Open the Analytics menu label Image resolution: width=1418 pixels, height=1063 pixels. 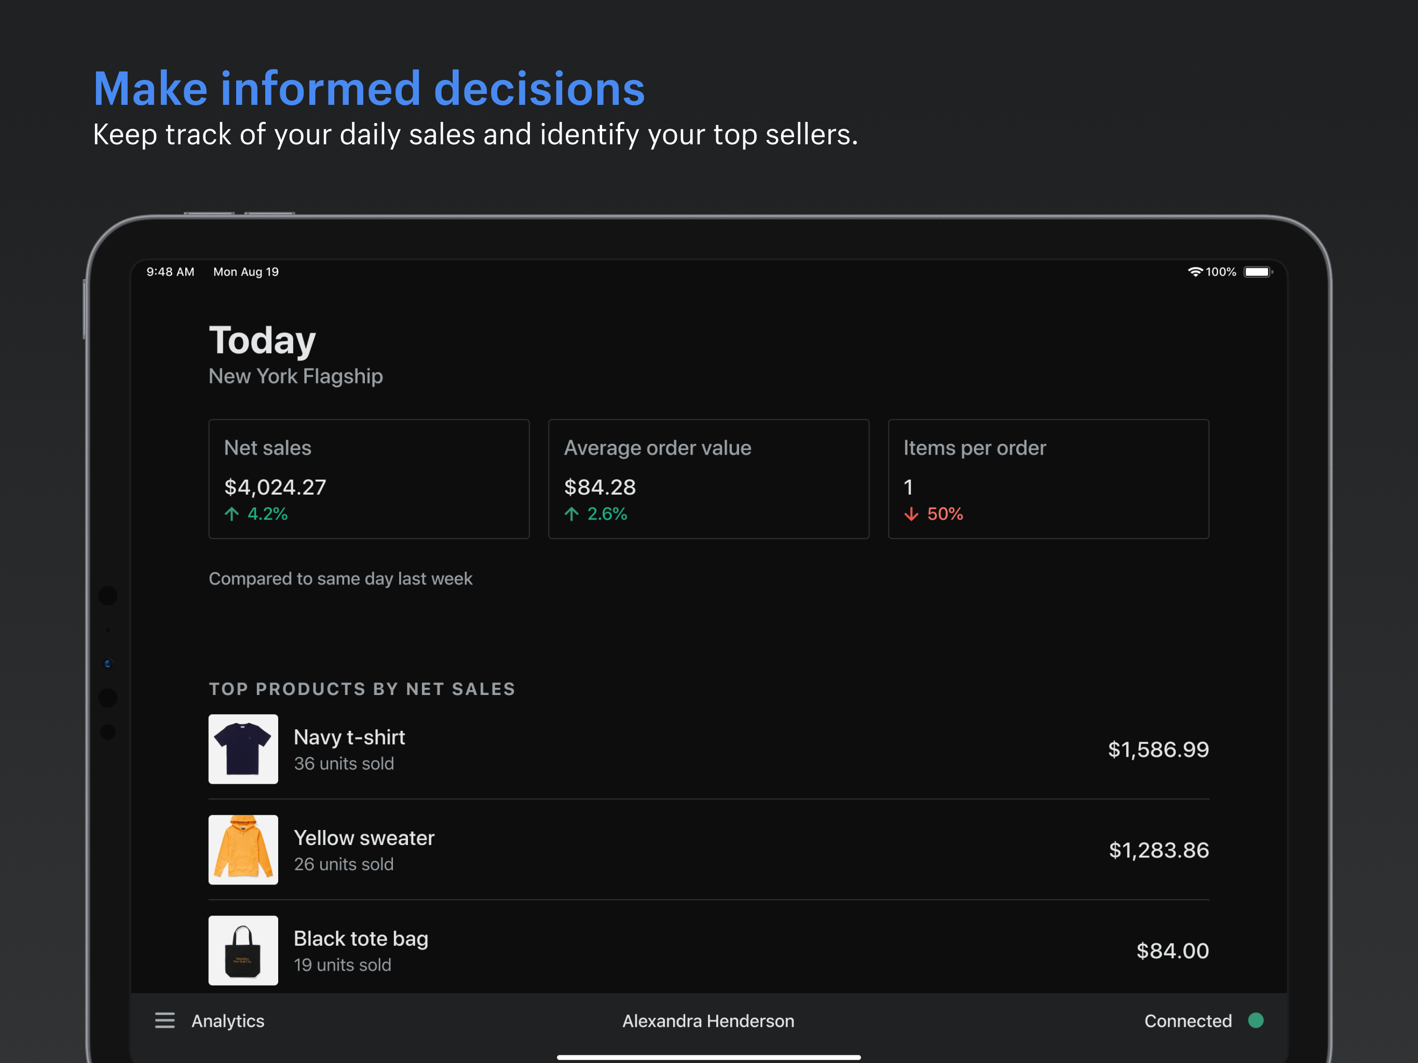tap(227, 1020)
